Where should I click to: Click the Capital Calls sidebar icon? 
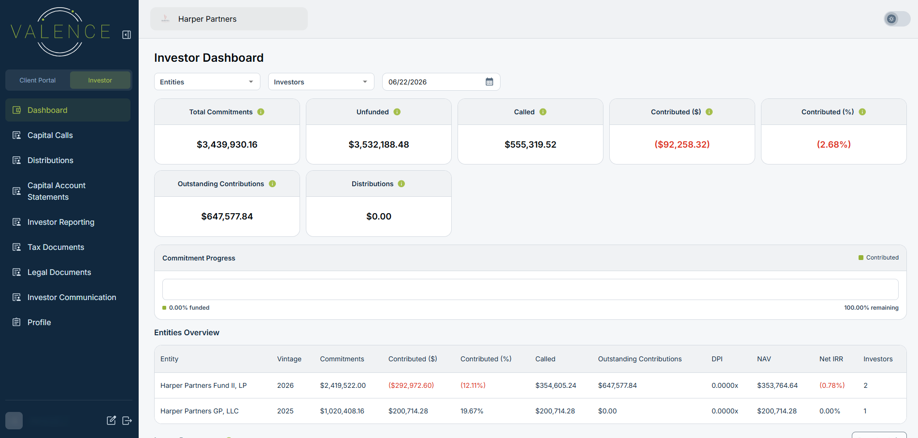(x=16, y=135)
